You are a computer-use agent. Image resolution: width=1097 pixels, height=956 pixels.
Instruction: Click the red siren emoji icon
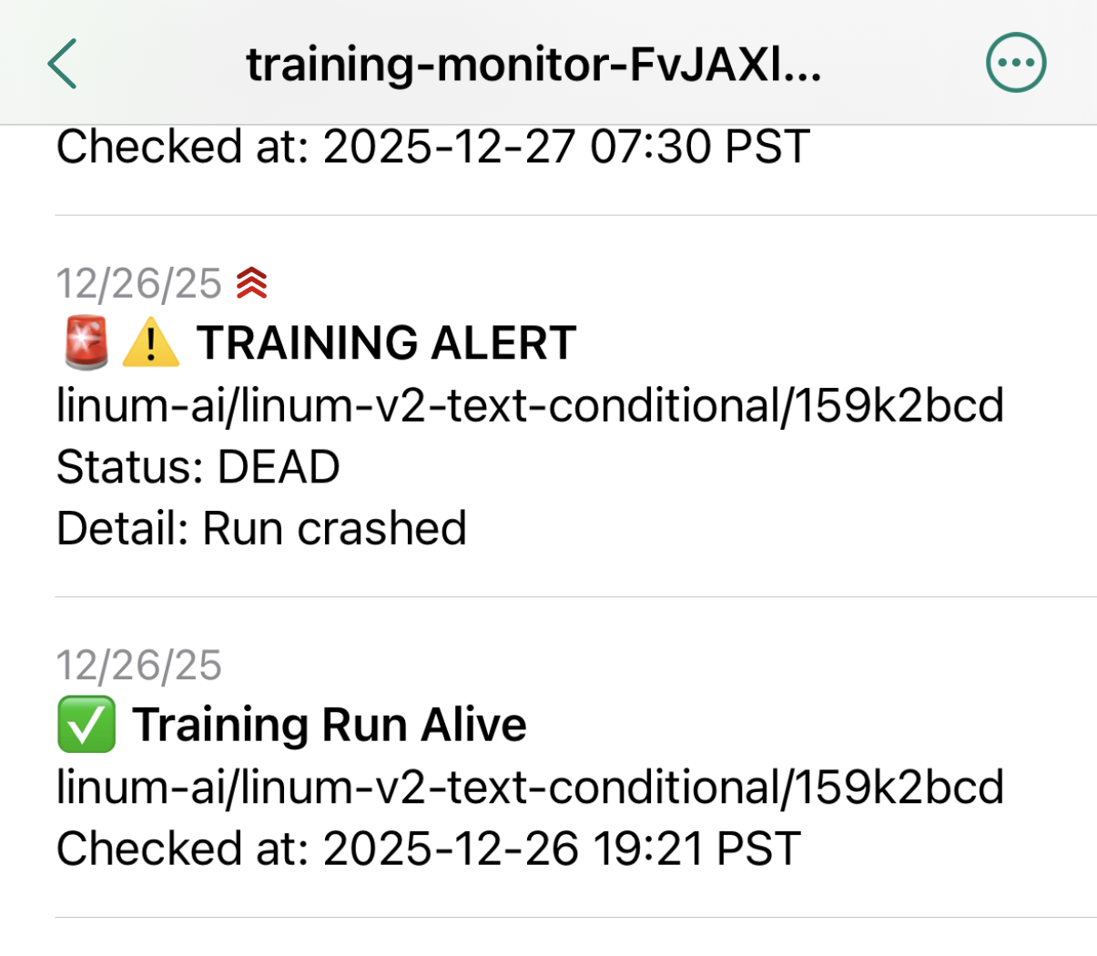[x=86, y=343]
